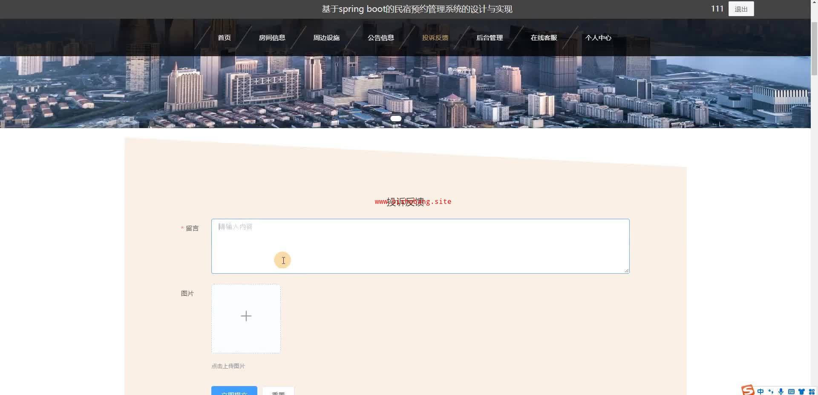This screenshot has height=395, width=818.
Task: Click the 立即提交 submit button
Action: [234, 391]
